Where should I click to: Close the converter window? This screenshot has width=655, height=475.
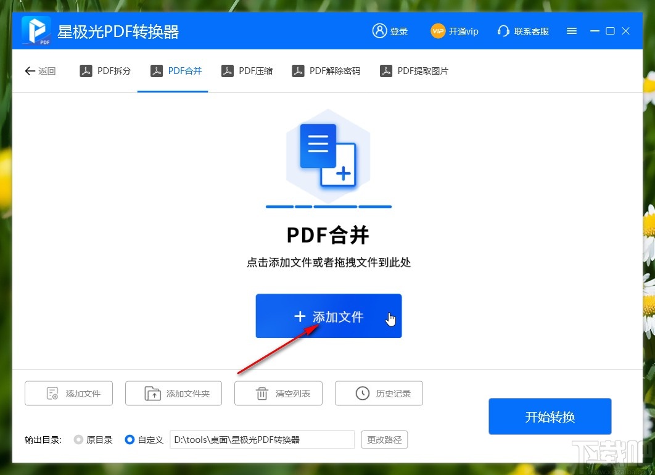pos(626,31)
